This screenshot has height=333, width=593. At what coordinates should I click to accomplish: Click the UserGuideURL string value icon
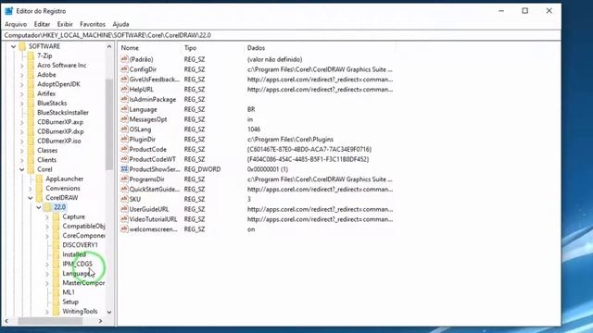point(124,209)
